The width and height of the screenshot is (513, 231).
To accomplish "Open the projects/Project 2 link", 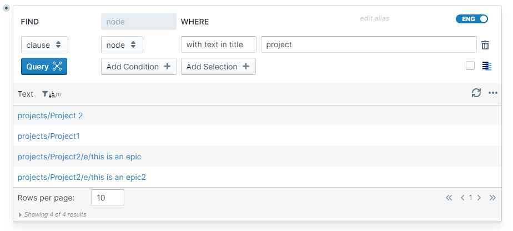I will pyautogui.click(x=50, y=115).
